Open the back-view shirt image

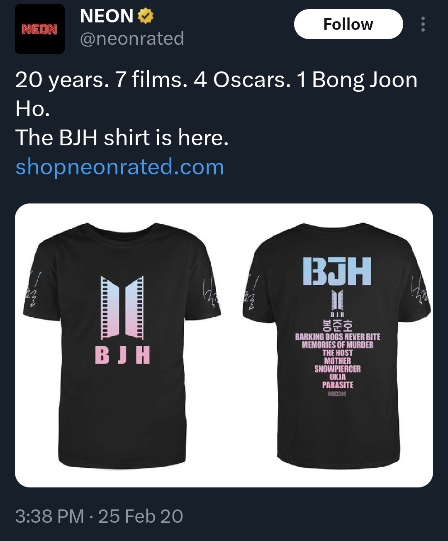(337, 345)
